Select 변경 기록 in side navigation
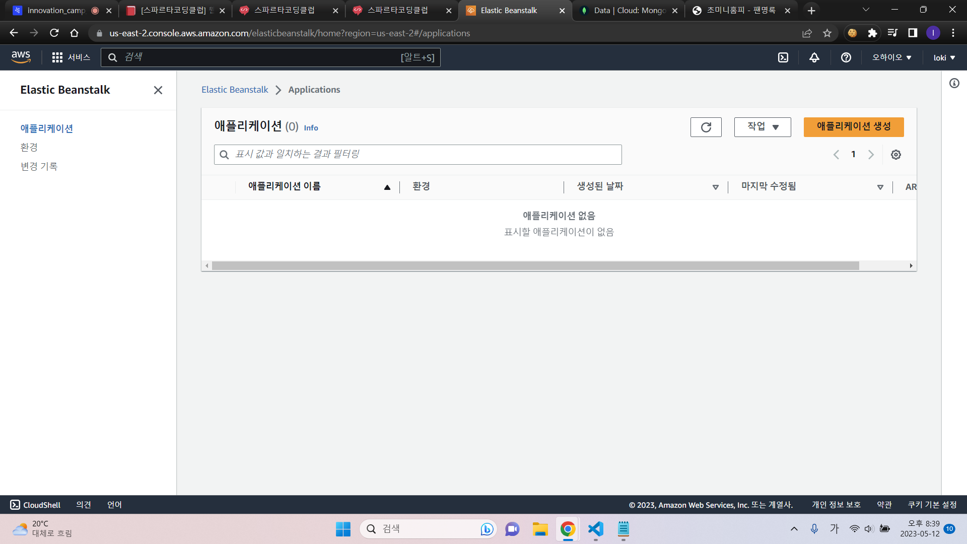Image resolution: width=967 pixels, height=544 pixels. coord(39,166)
